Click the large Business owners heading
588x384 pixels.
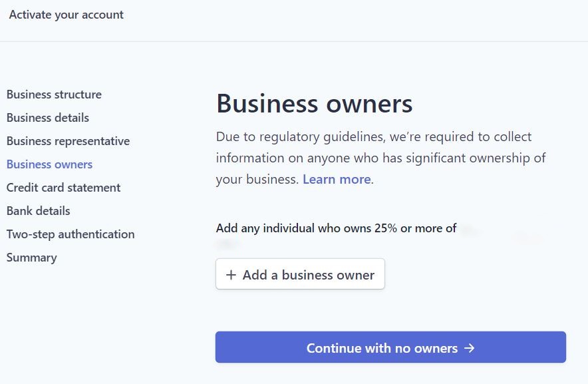pos(314,103)
